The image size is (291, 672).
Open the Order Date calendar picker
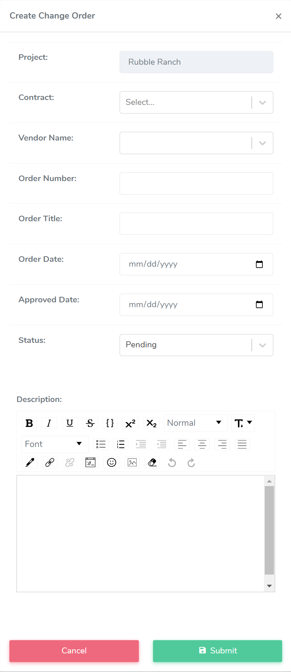[259, 264]
